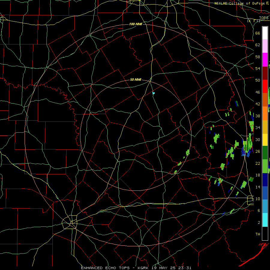Click the '58' legend value

(258, 57)
